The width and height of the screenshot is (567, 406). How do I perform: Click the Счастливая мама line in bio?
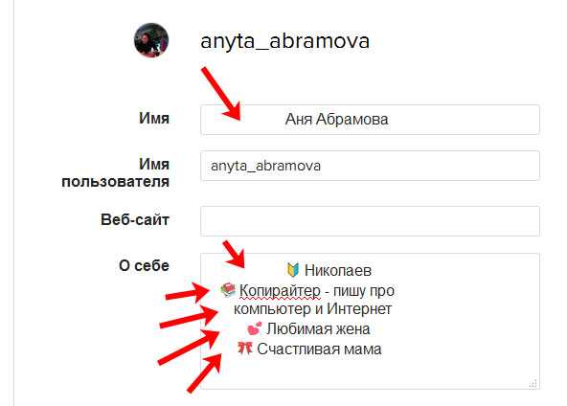point(319,349)
